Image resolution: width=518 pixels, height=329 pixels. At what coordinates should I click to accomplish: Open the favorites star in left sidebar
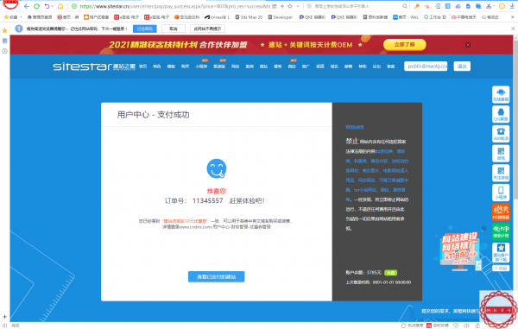tap(4, 31)
